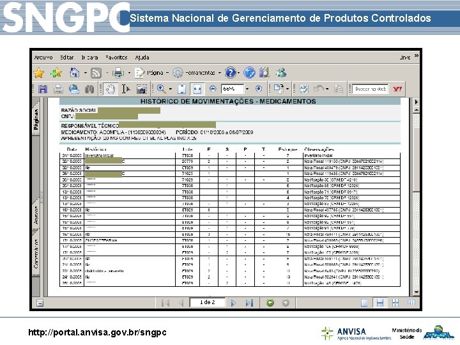Open the Messenger people icon
Viewport: 460px width, 345px height.
tap(281, 72)
